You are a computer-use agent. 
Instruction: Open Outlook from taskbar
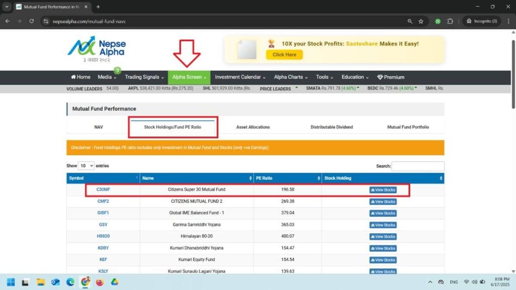click(x=55, y=282)
